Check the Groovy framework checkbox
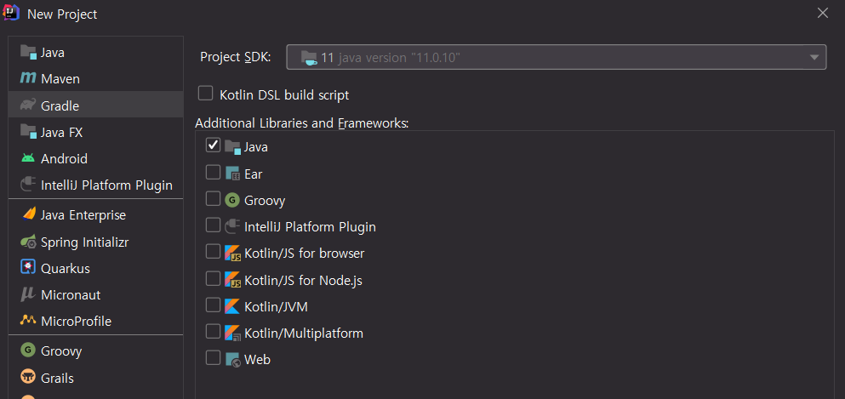845x399 pixels. (214, 199)
